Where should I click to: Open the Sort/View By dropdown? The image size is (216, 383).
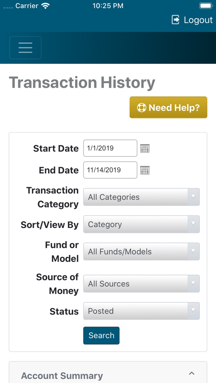(x=141, y=224)
